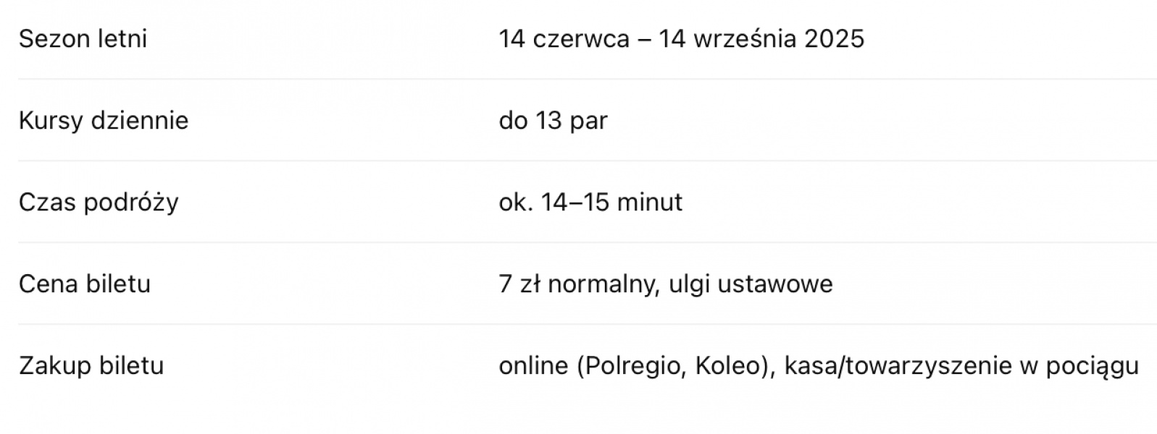
Task: Click the word "Polregio"
Action: (x=633, y=366)
